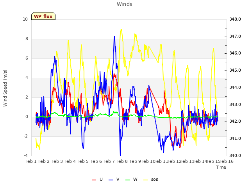Click the Feb 5 x-axis tick label

pos(83,161)
